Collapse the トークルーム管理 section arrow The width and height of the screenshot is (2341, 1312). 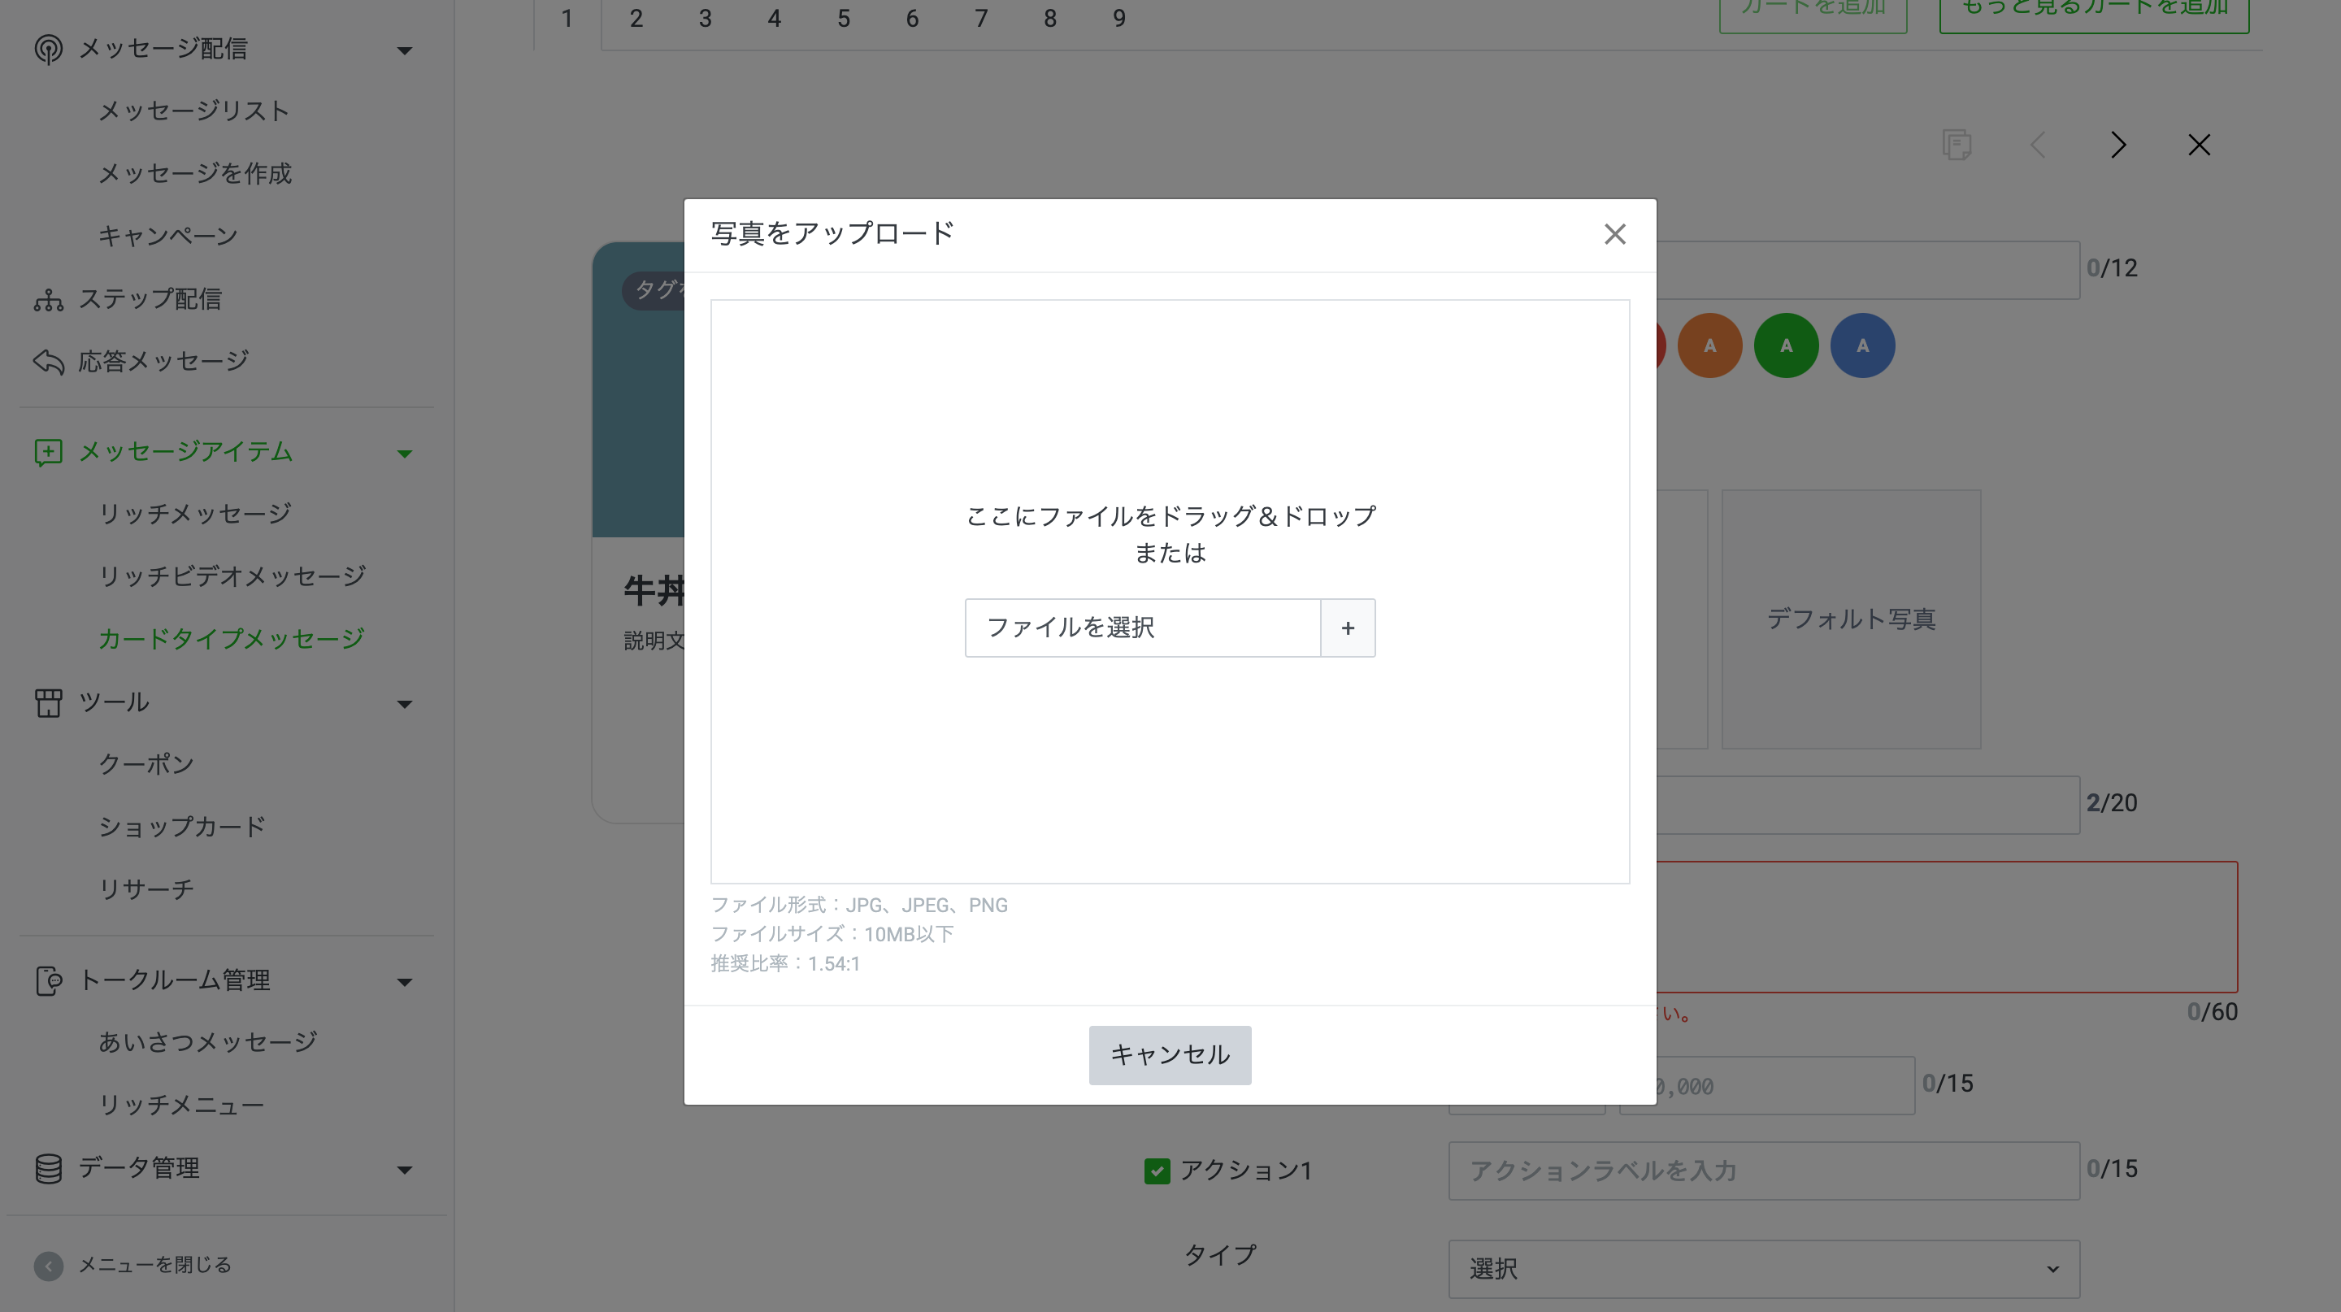(405, 981)
